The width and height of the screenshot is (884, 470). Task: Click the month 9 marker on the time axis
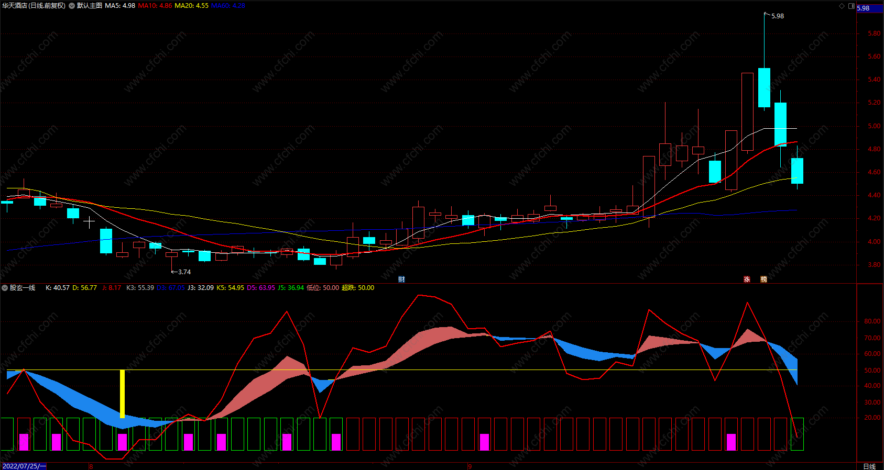470,466
